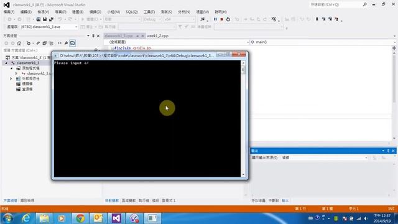Image resolution: width=398 pixels, height=224 pixels.
Task: Click the toolbar breakpoints window icon
Action: coord(274,19)
